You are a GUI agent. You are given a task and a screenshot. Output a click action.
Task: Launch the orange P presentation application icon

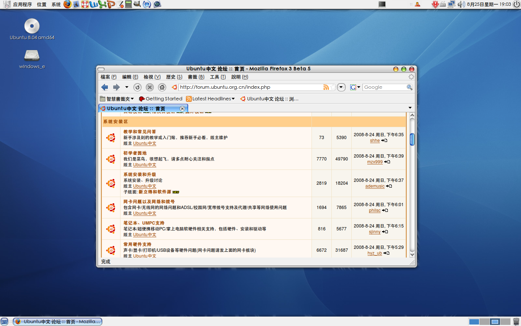click(x=111, y=4)
